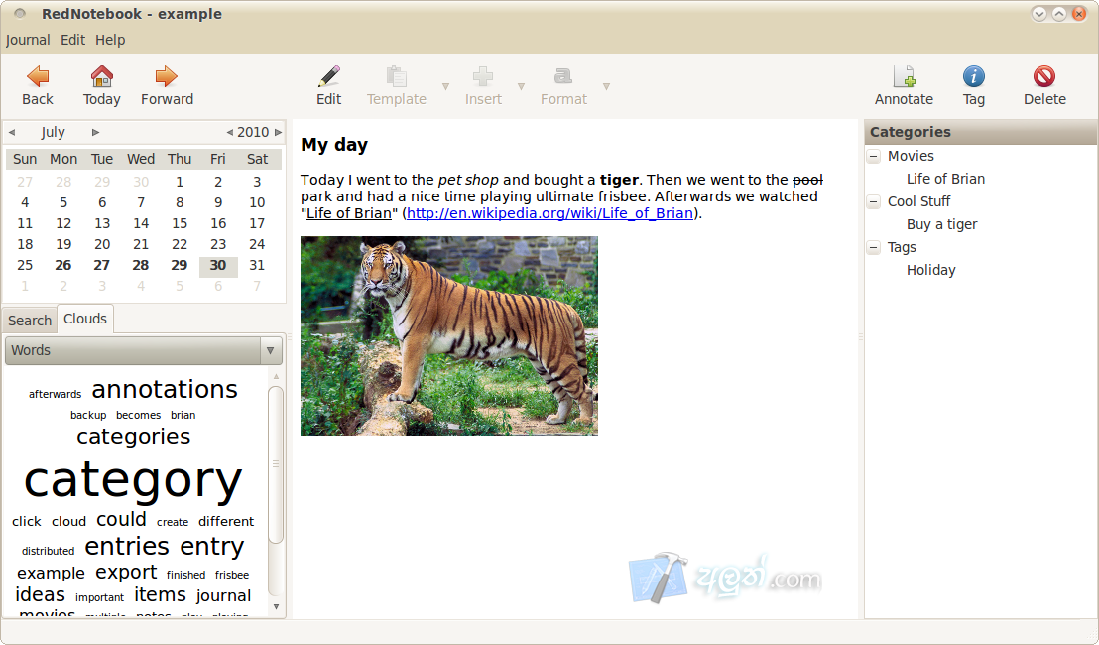Collapse the Cool Stuff category
This screenshot has width=1099, height=645.
pyautogui.click(x=874, y=201)
